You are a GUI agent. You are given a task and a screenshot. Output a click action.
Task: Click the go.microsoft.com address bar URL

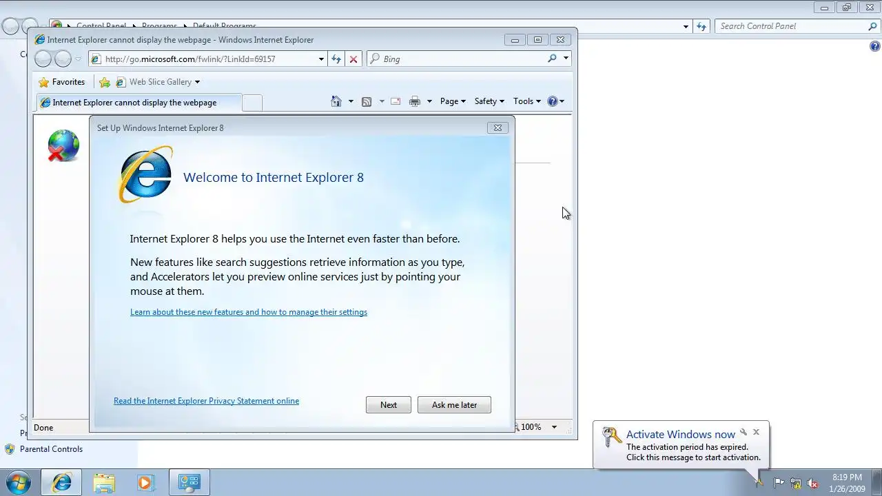(x=190, y=59)
